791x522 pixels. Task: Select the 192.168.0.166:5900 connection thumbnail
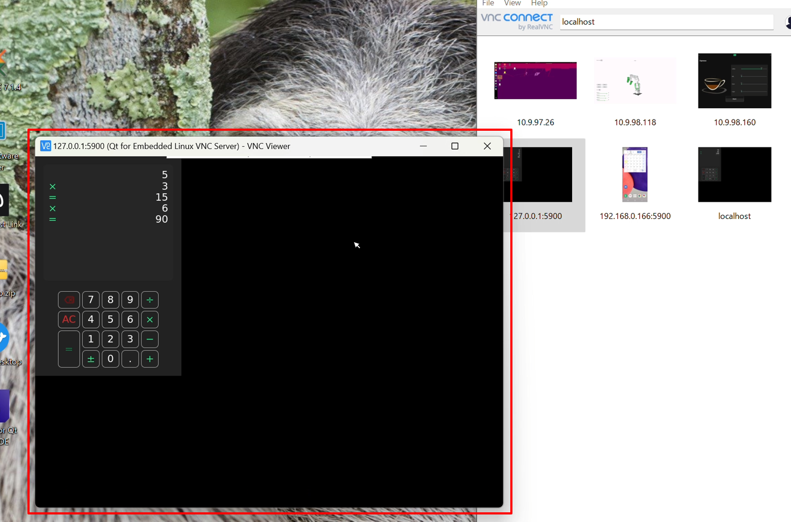(635, 174)
